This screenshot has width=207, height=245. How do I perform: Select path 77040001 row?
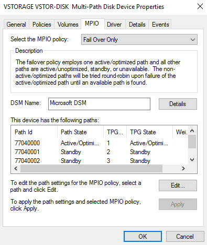(x=100, y=152)
